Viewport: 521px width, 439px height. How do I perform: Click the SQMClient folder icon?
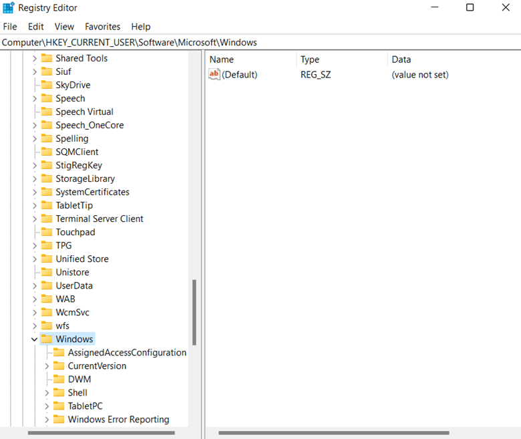coord(47,152)
